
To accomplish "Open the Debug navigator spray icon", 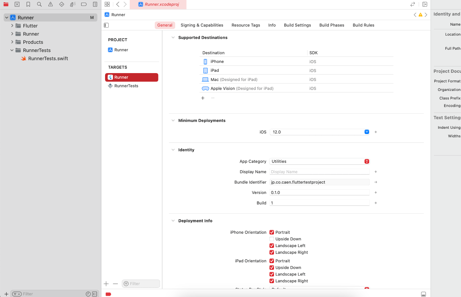I will [x=73, y=4].
